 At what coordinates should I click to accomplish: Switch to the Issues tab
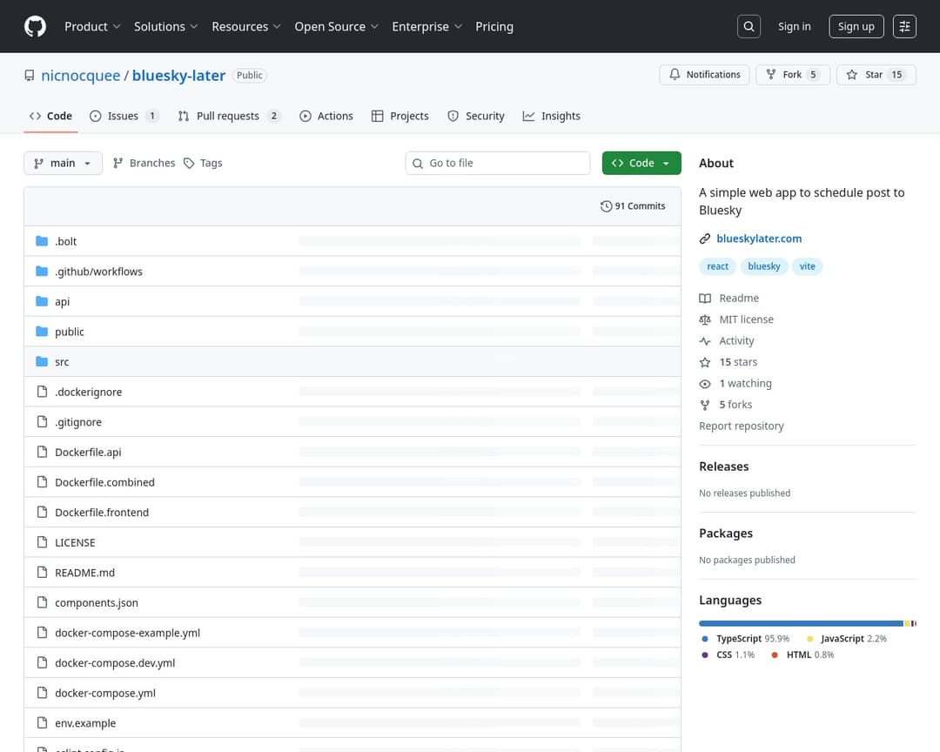124,116
